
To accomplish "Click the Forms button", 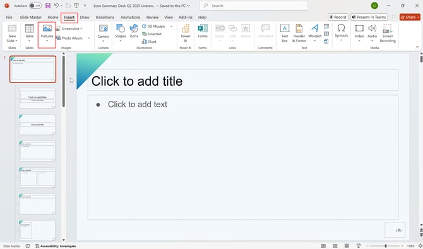I will 203,32.
